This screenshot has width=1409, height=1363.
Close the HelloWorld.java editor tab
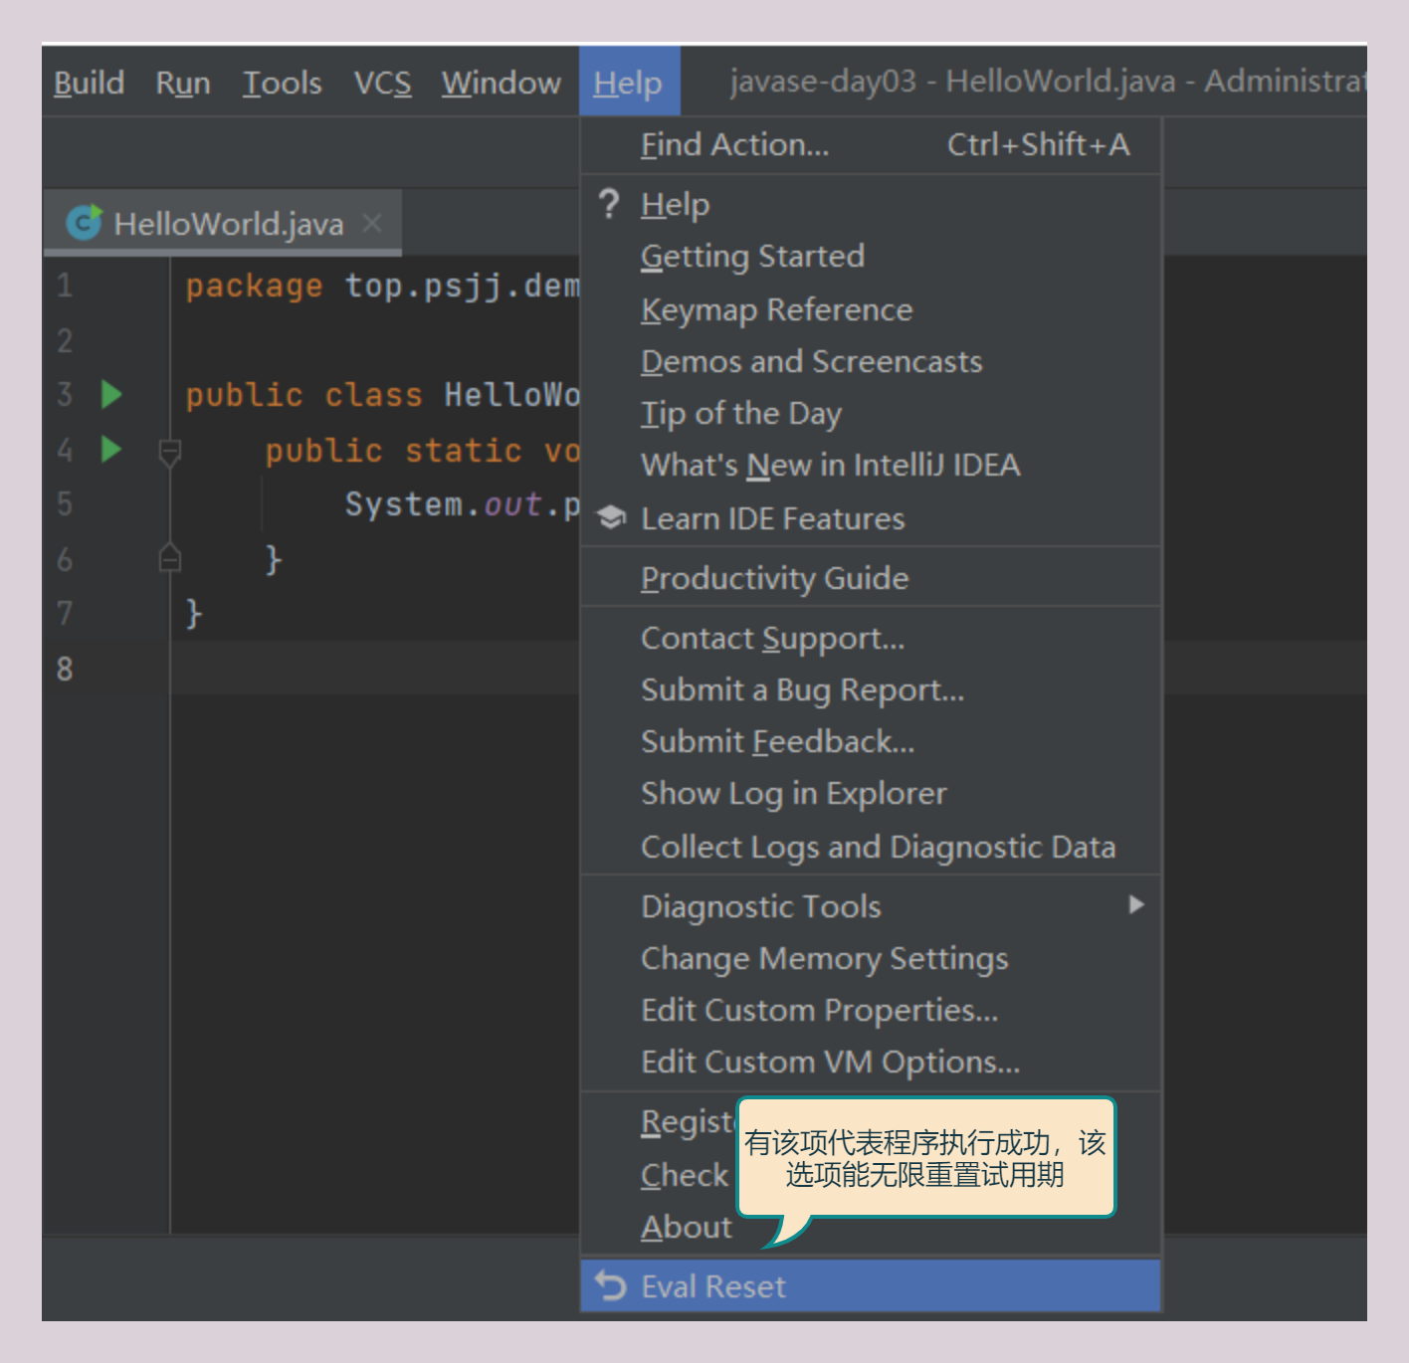(372, 223)
